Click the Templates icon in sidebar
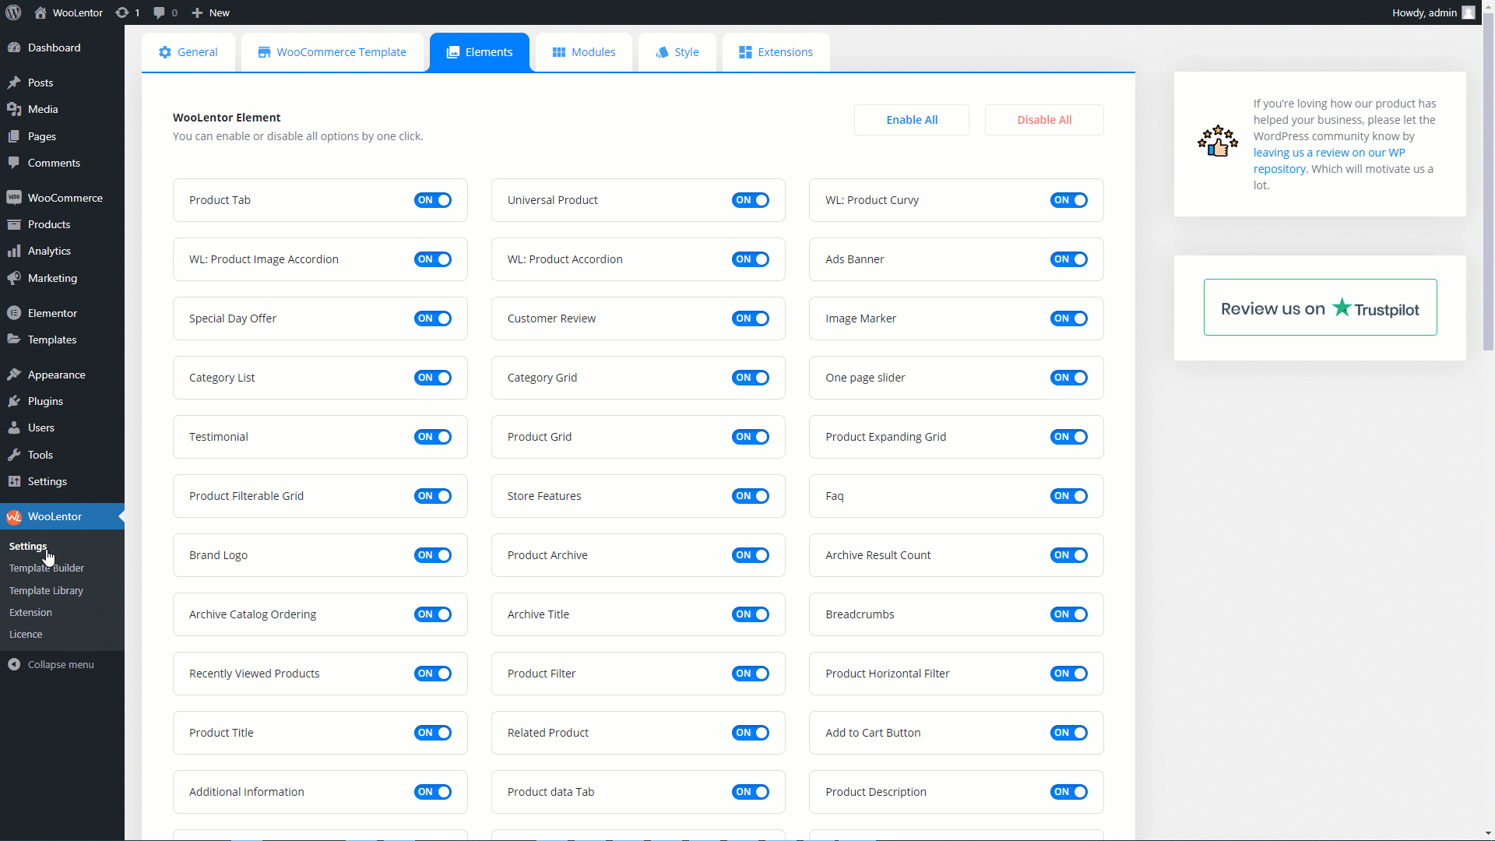1495x841 pixels. pyautogui.click(x=12, y=339)
